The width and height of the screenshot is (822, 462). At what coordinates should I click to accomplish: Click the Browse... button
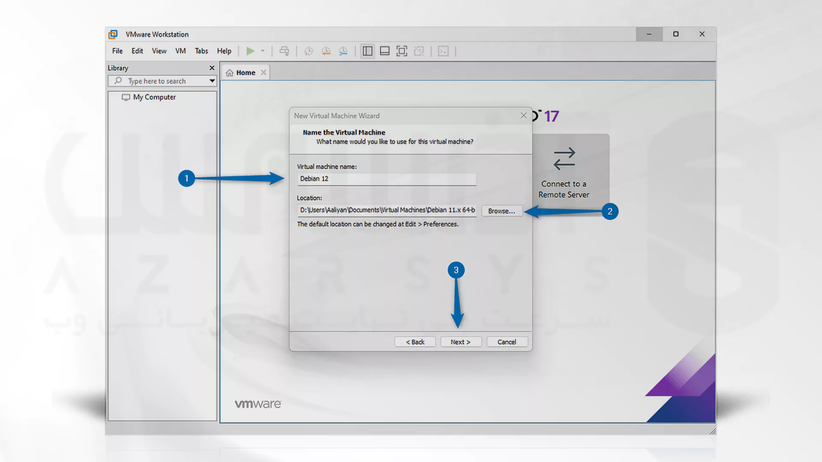pyautogui.click(x=502, y=211)
